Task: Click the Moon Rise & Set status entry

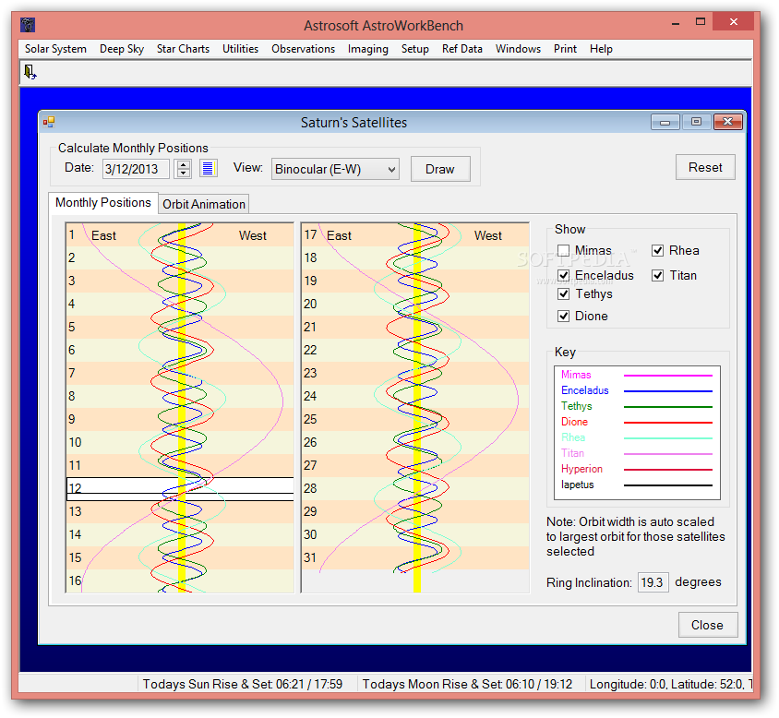Action: tap(467, 684)
